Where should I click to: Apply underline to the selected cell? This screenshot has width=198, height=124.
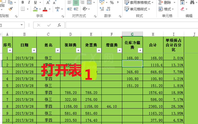tap(35, 2)
